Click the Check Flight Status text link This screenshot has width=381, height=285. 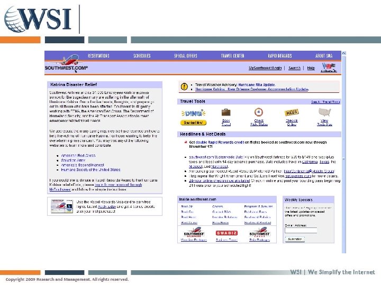(x=259, y=122)
